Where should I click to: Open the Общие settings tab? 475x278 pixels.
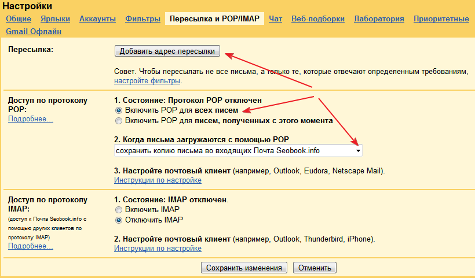click(x=19, y=18)
